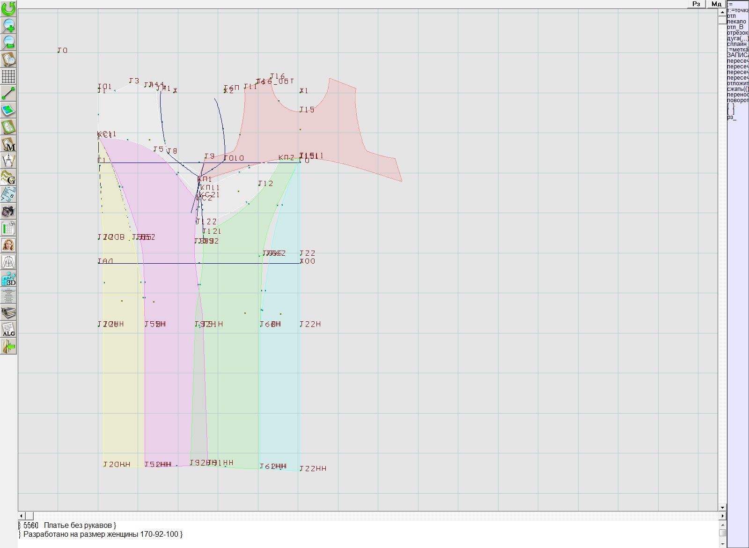Click the stacked books library icon

[8, 312]
